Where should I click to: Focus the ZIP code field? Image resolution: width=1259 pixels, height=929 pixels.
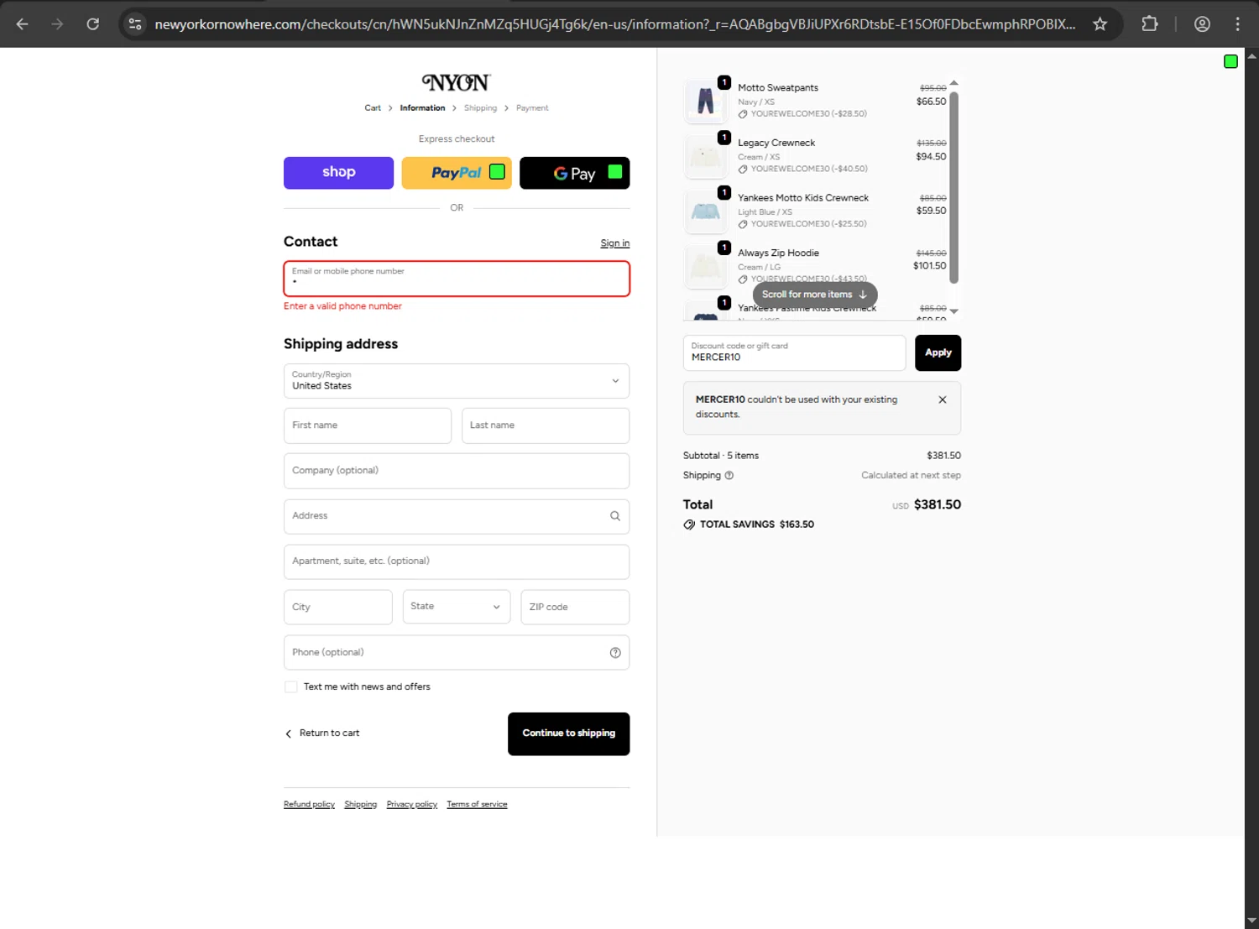575,607
